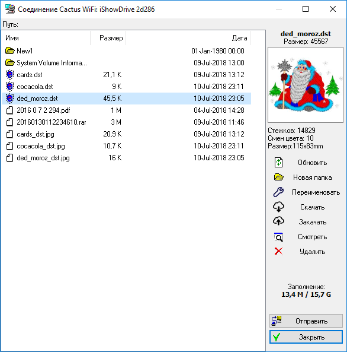The width and height of the screenshot is (347, 352).
Task: Select the cards.dst embroidery file icon
Action: [9, 75]
